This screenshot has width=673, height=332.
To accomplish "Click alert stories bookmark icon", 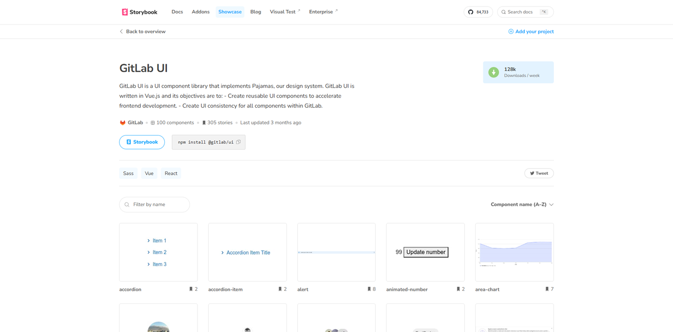I will pos(369,289).
